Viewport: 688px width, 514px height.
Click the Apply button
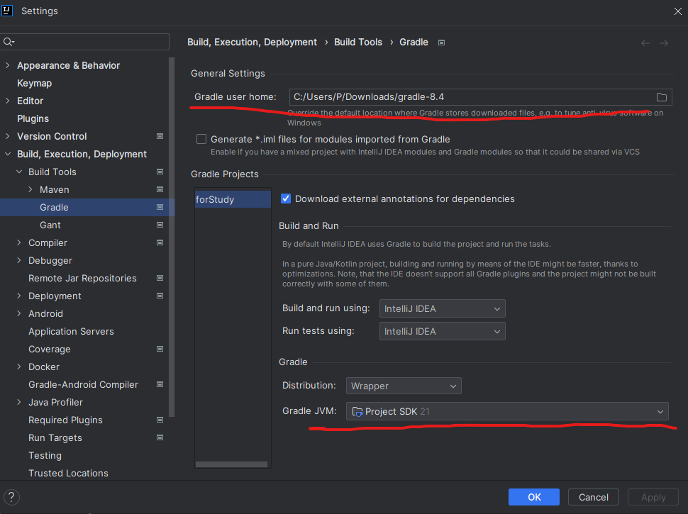click(653, 497)
